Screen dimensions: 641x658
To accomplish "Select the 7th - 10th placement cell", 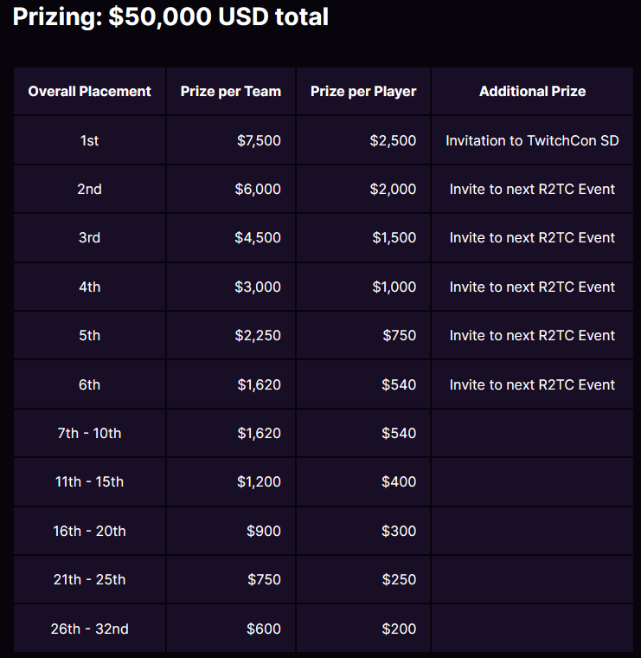I will [89, 433].
